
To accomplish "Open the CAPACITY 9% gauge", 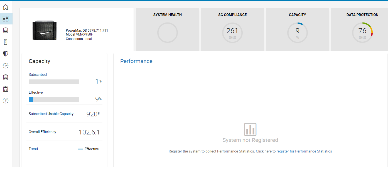I will tap(297, 32).
